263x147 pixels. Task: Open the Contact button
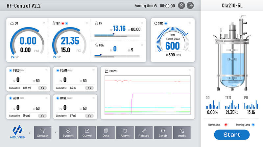click(43, 132)
